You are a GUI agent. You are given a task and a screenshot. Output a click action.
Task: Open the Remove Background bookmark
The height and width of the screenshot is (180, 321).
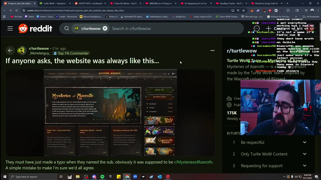click(x=91, y=17)
